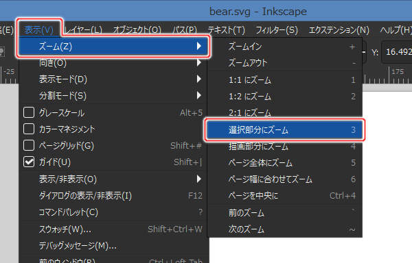Choose 前のズーム
The image size is (412, 263).
click(x=285, y=213)
